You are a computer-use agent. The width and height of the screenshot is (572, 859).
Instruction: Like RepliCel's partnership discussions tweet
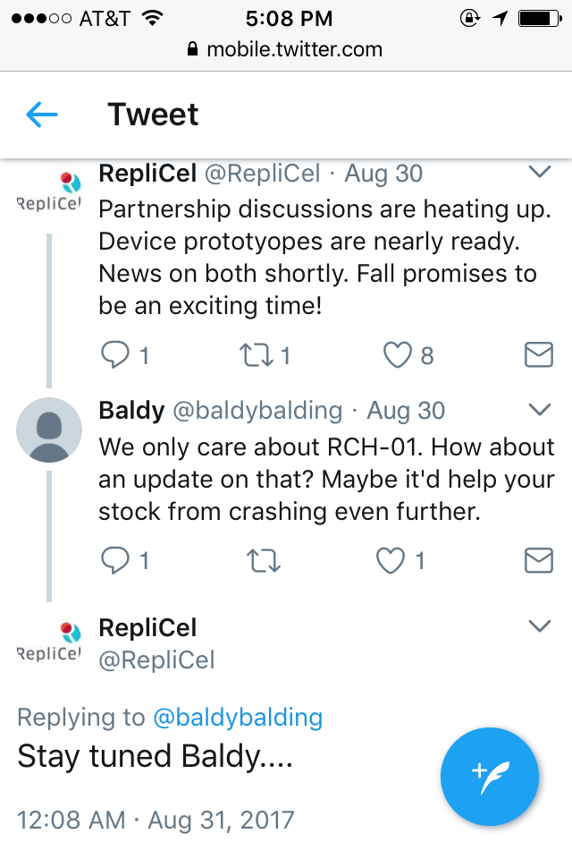(397, 356)
